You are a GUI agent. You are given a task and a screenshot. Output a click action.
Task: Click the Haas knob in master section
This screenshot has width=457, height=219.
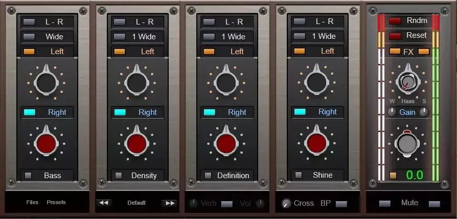408,81
